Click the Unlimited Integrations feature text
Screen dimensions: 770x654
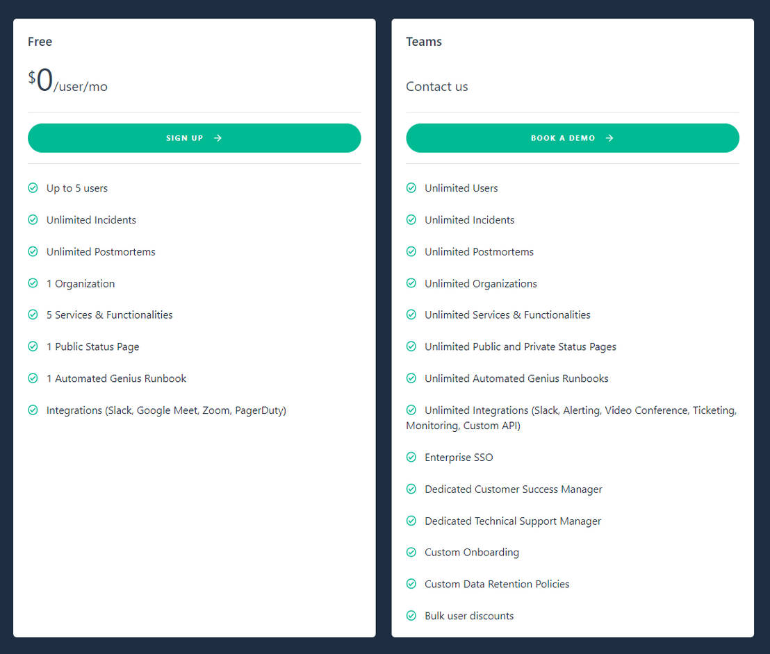572,417
